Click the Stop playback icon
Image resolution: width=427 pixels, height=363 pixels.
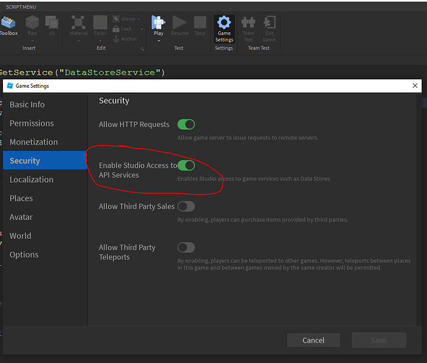(200, 23)
